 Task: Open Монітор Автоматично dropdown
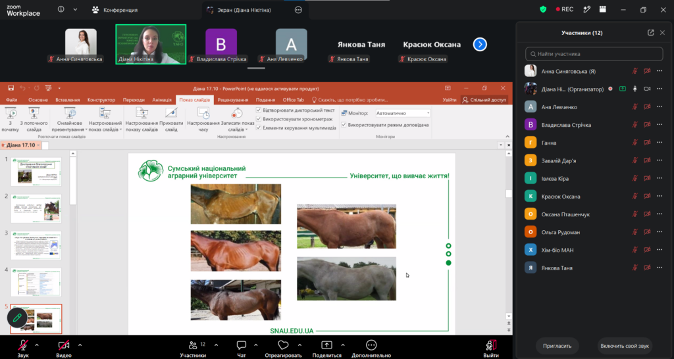click(x=403, y=113)
